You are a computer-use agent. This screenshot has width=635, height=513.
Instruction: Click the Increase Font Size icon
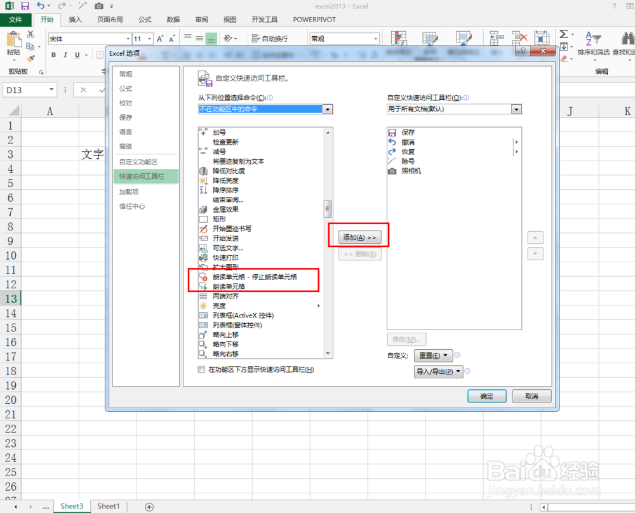(160, 39)
